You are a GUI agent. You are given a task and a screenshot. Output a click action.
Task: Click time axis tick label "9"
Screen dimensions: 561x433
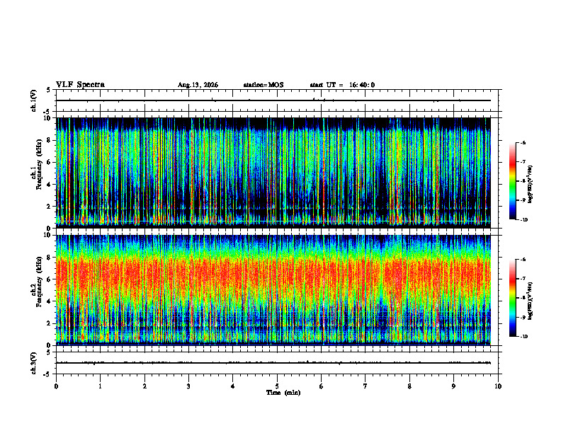(453, 386)
